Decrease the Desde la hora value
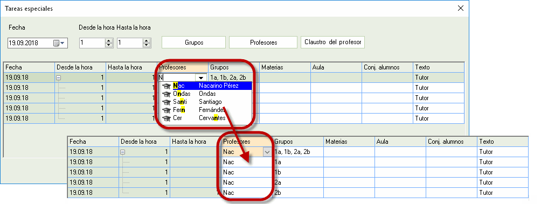Screen dimensions: 541x204 pyautogui.click(x=109, y=45)
